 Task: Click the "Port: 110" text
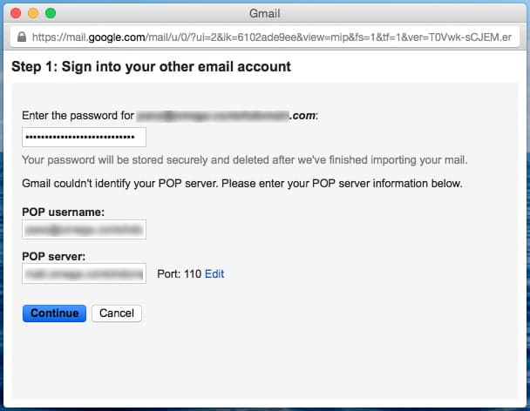tap(179, 273)
